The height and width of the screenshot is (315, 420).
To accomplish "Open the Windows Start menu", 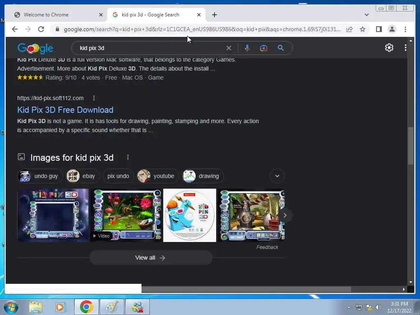I will pos(11,307).
